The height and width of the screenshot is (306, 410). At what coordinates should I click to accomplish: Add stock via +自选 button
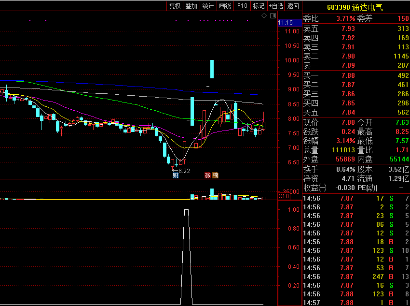pos(276,6)
